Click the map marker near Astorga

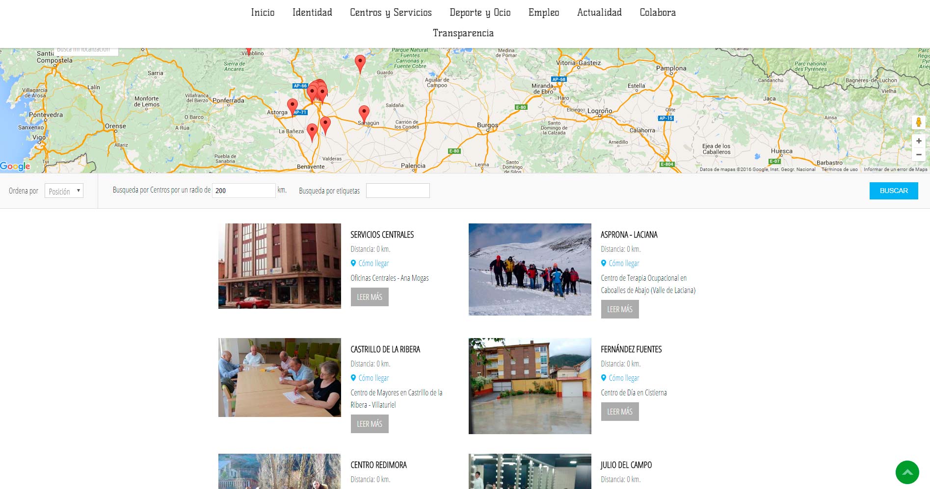[x=292, y=108]
